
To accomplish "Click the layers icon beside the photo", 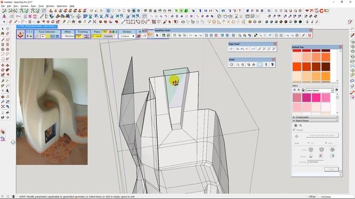I will click(x=13, y=143).
